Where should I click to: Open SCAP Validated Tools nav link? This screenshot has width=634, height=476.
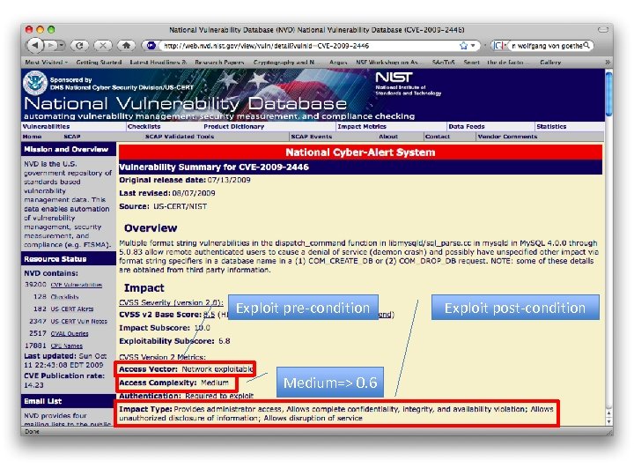coord(180,137)
